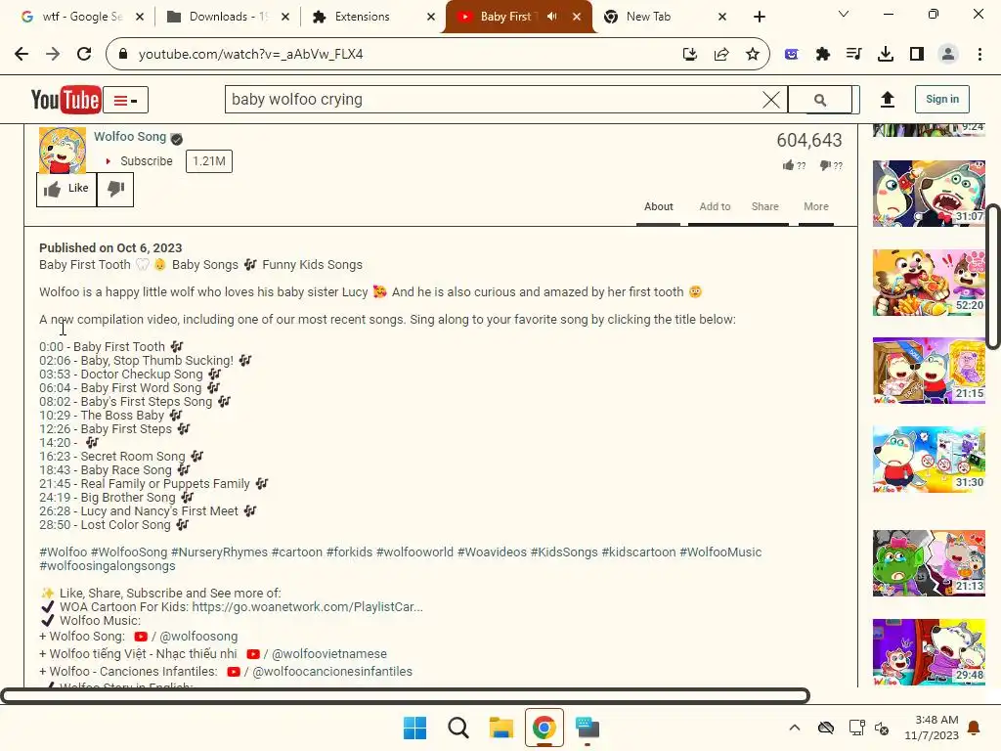Click the 1.21M subscriber count box
Viewport: 1001px width, 751px height.
[209, 161]
